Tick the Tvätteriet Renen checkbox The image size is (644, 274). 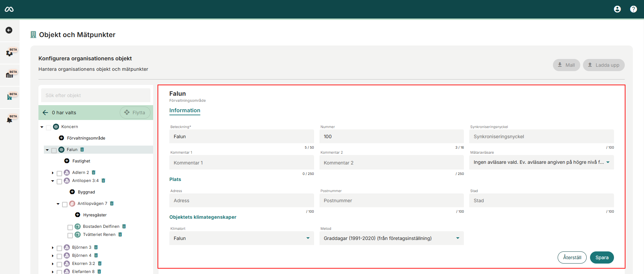[x=70, y=235]
